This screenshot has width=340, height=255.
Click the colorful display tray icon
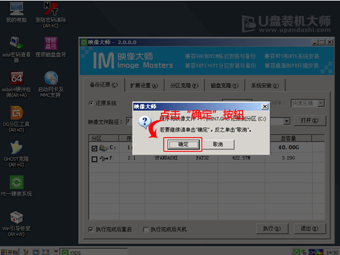coord(320,252)
